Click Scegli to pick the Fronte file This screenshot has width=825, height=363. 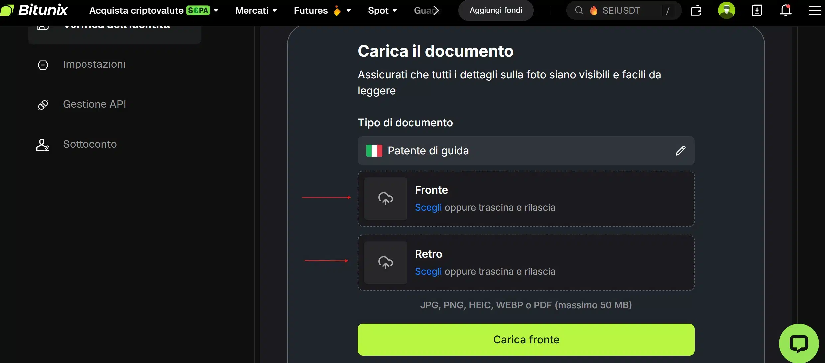pos(428,207)
